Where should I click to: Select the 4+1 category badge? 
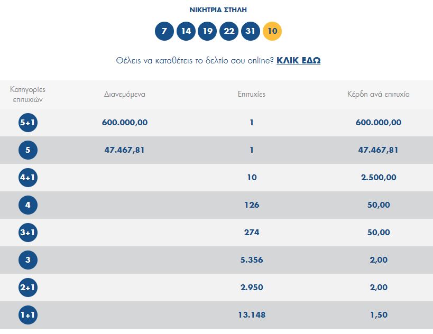[x=28, y=177]
